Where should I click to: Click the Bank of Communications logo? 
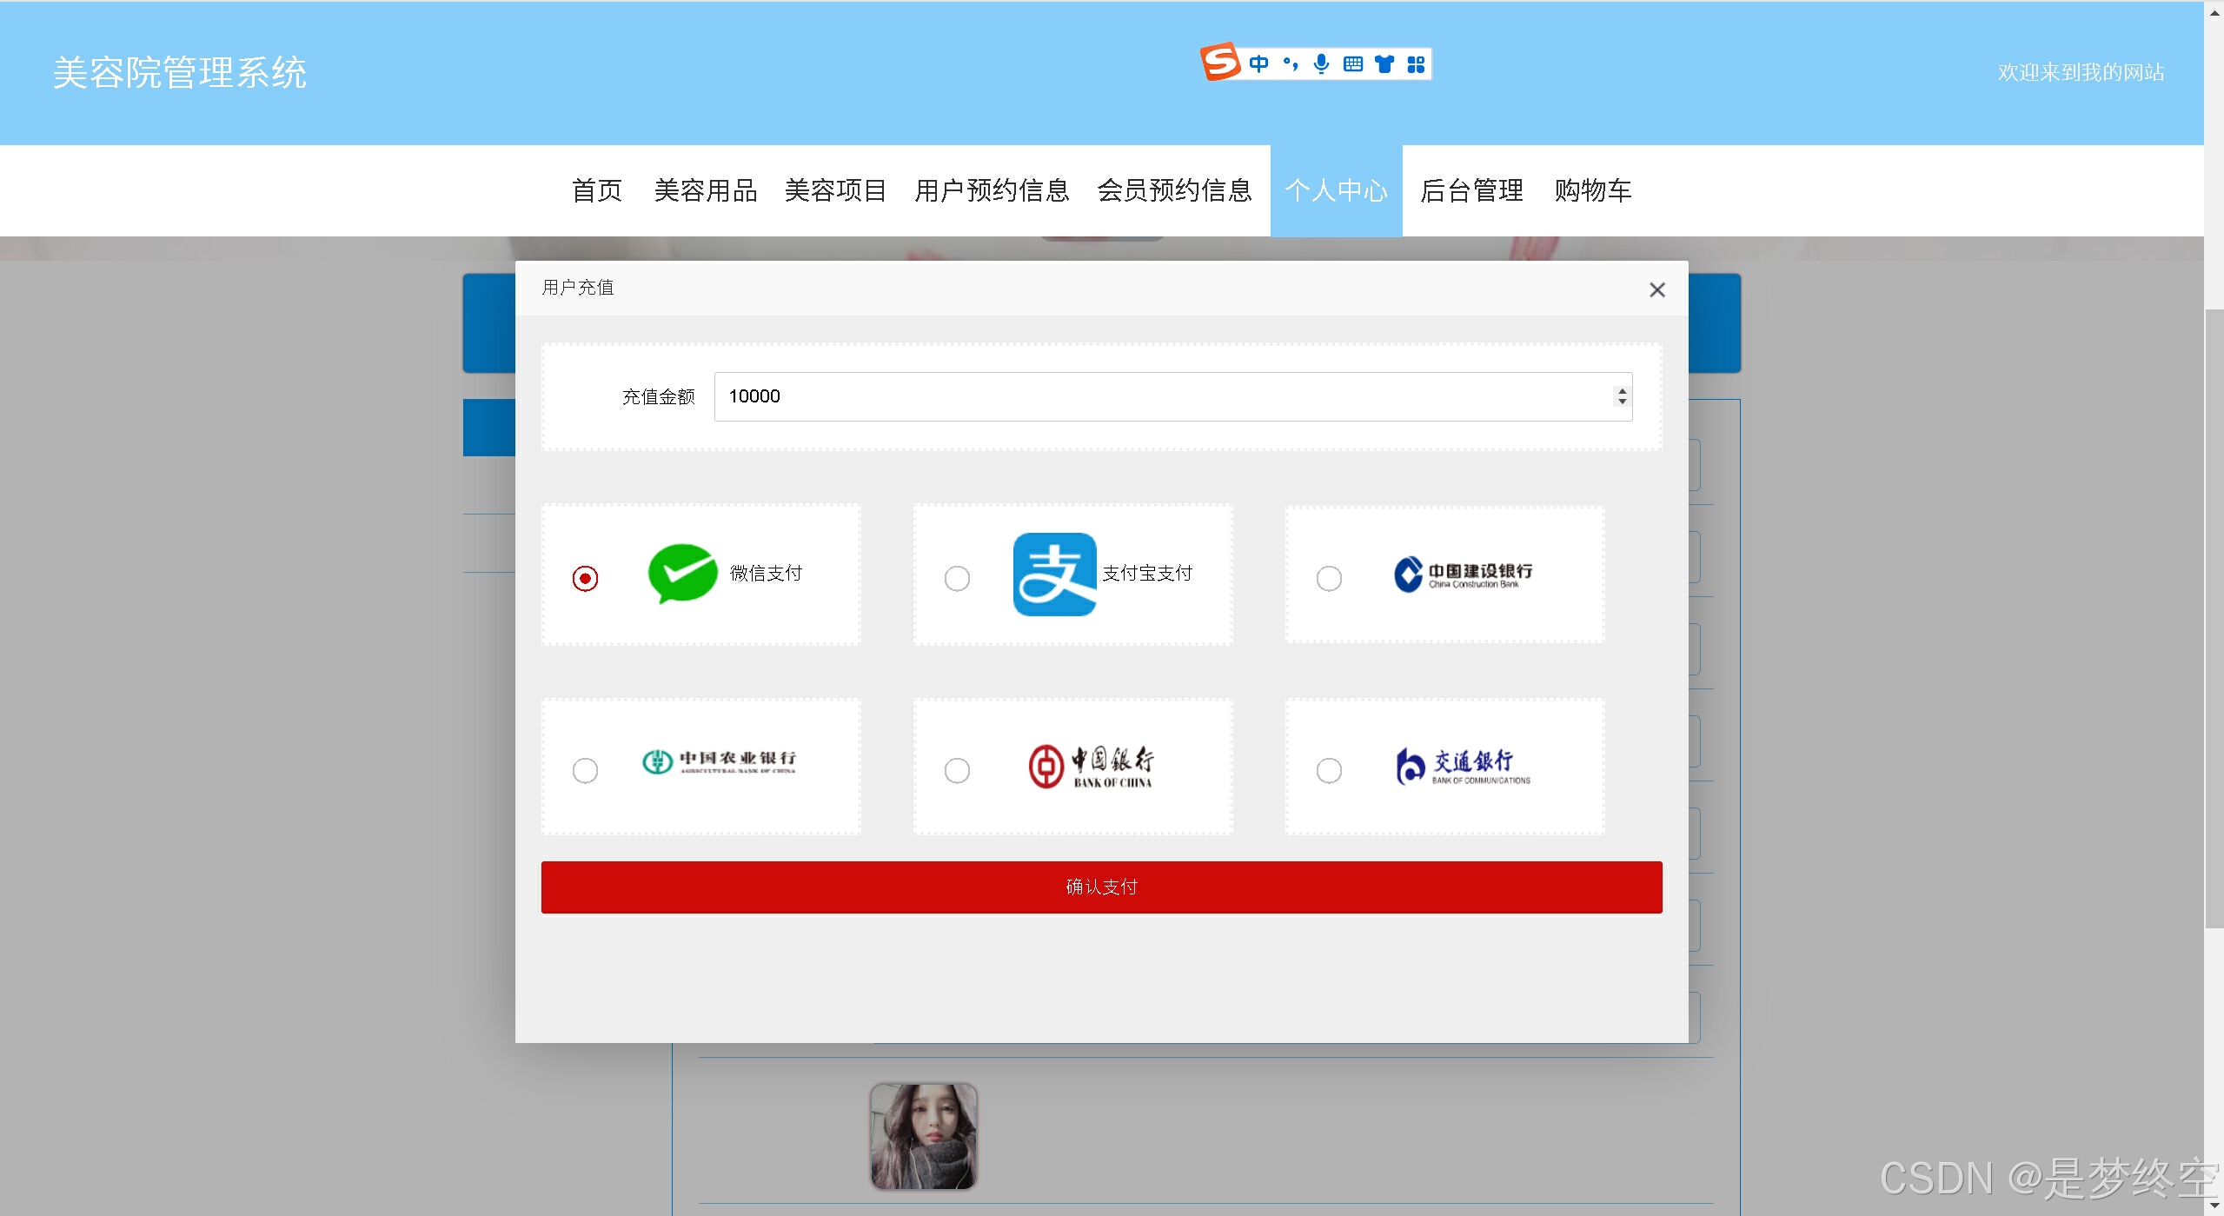coord(1463,767)
